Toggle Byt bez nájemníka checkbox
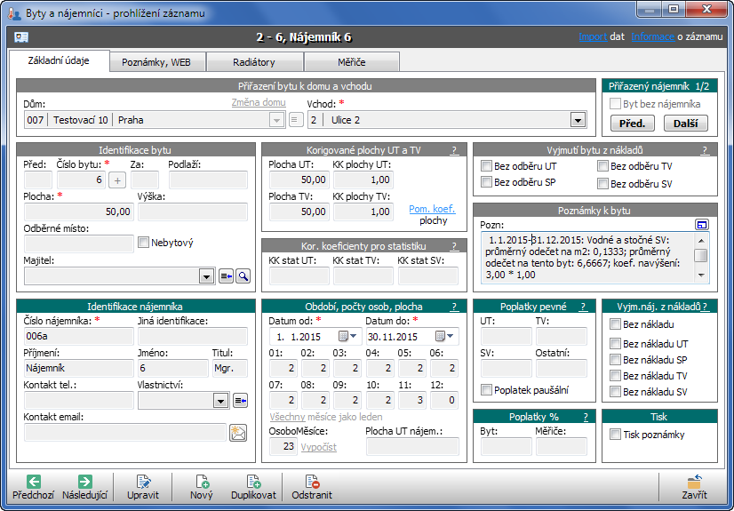The height and width of the screenshot is (511, 734). [x=615, y=103]
